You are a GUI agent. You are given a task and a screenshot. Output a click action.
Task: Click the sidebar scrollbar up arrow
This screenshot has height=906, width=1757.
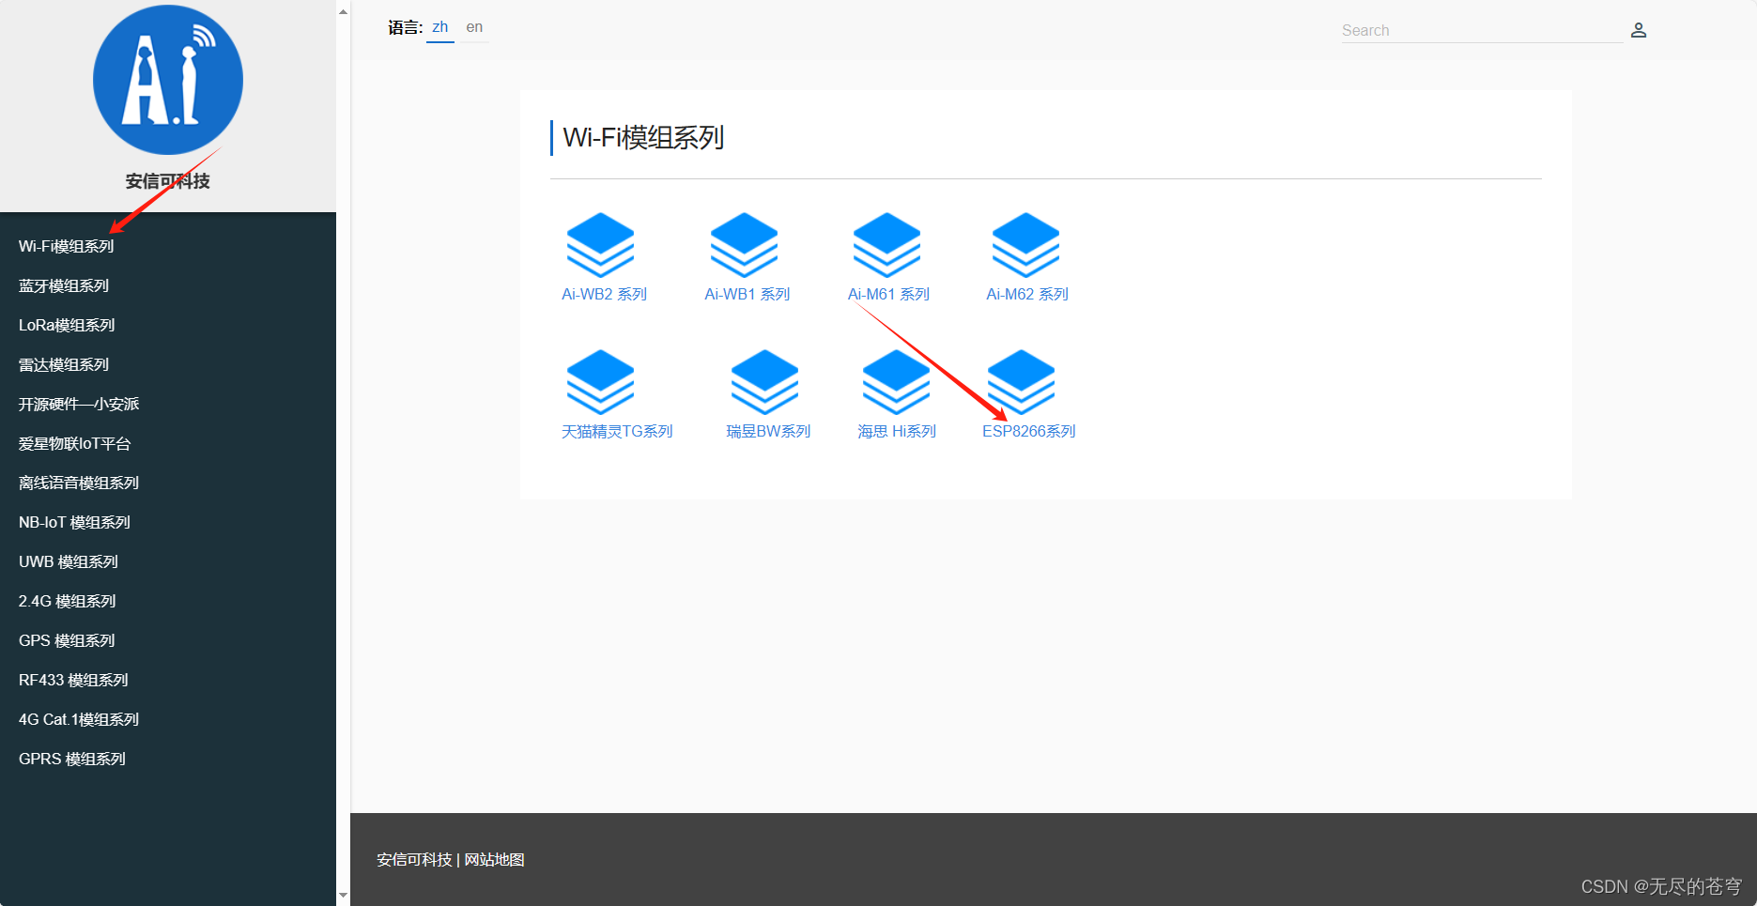pos(343,11)
